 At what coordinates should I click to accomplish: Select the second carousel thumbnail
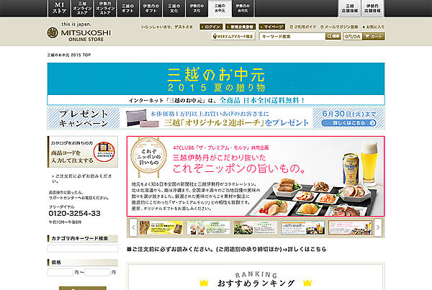208,228
